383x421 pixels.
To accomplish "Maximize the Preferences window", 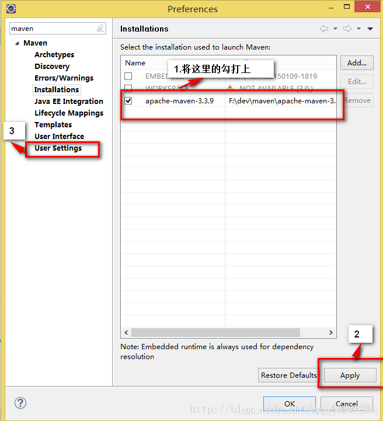I will [347, 6].
